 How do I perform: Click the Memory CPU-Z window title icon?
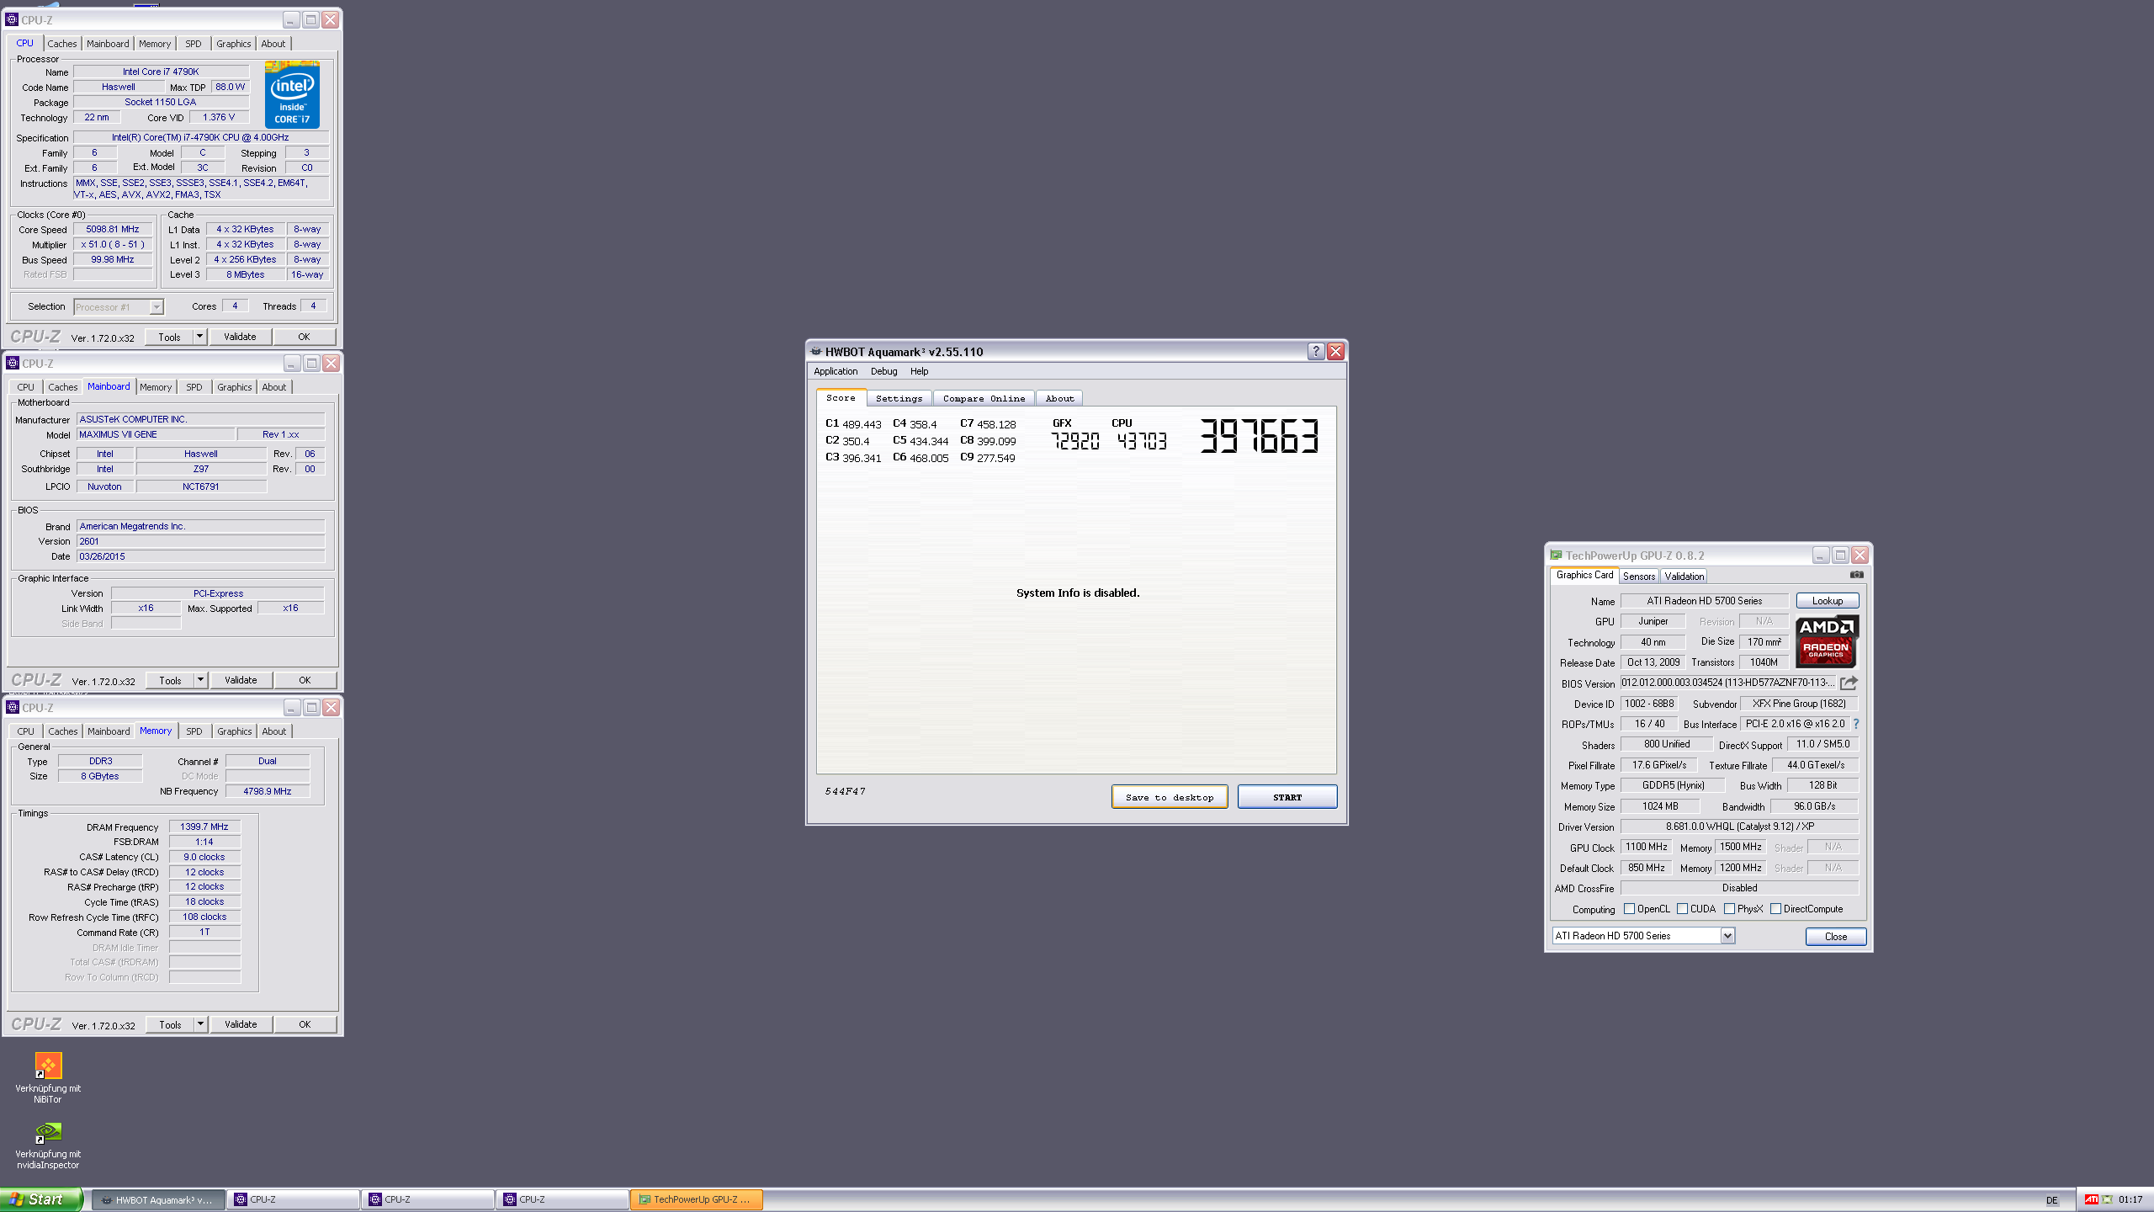(x=13, y=707)
